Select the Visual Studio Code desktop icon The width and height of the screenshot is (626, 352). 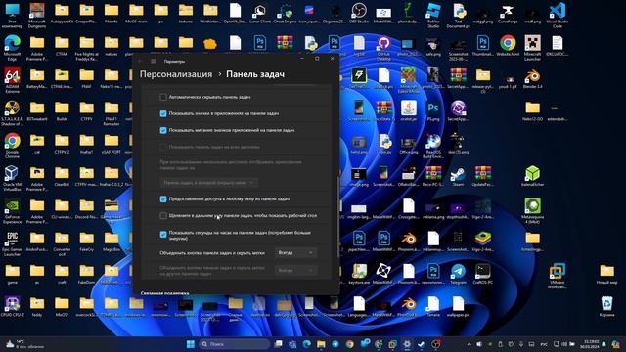[558, 16]
